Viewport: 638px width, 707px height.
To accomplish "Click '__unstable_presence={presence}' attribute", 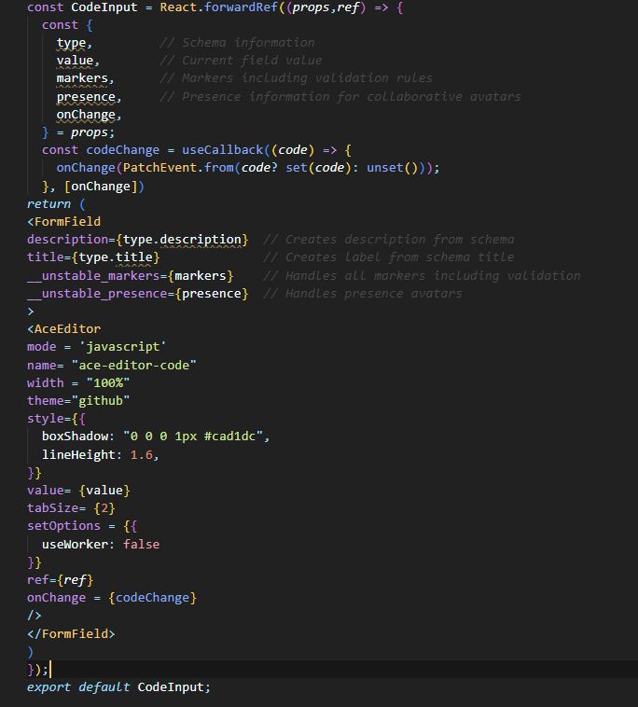I will pyautogui.click(x=137, y=294).
